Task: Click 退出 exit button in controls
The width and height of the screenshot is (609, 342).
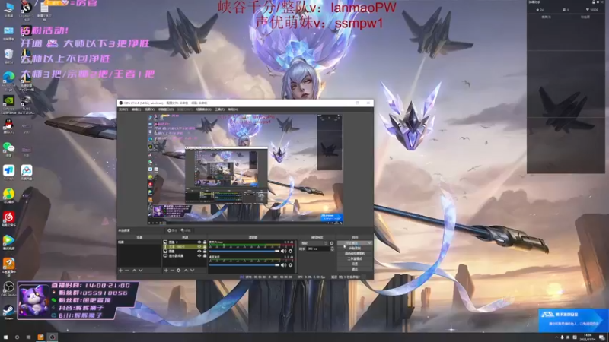Action: point(355,269)
